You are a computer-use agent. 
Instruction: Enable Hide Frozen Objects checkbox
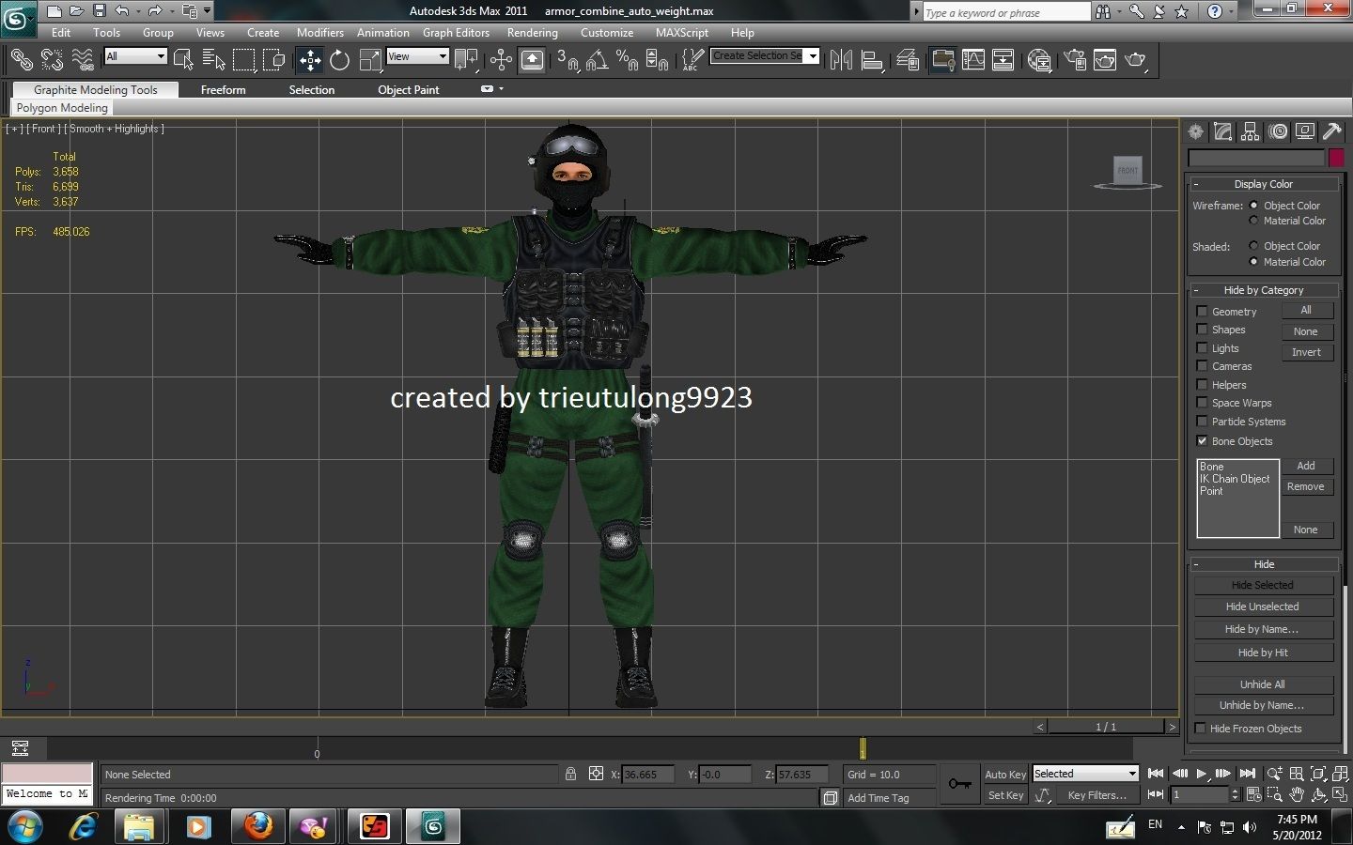1200,728
